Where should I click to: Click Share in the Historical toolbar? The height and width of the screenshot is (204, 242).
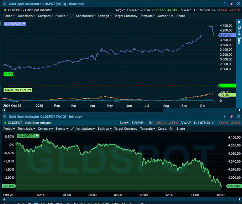click(180, 16)
